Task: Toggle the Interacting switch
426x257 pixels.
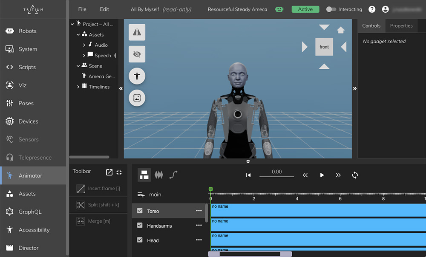Action: pyautogui.click(x=331, y=9)
